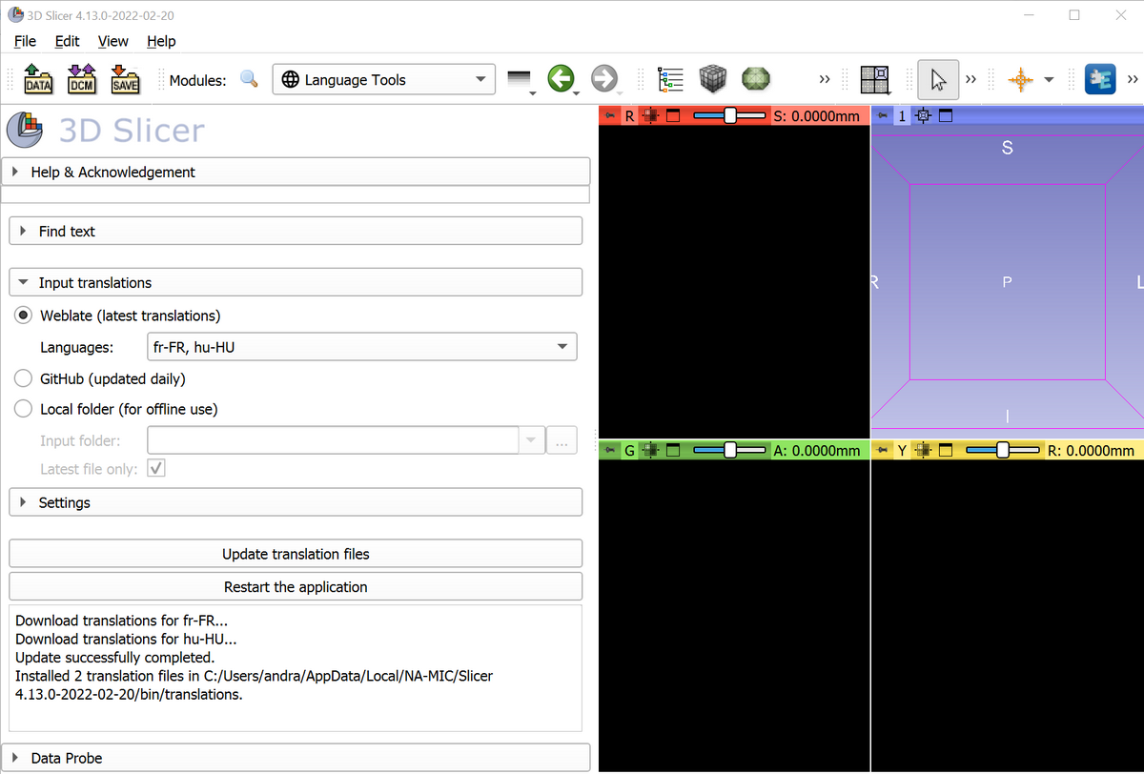1144x774 pixels.
Task: Select the mouse pointer mode icon
Action: tap(939, 80)
